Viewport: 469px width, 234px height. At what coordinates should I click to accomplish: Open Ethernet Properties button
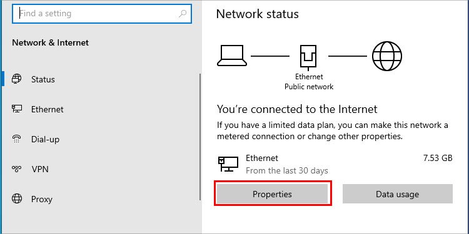(x=272, y=194)
